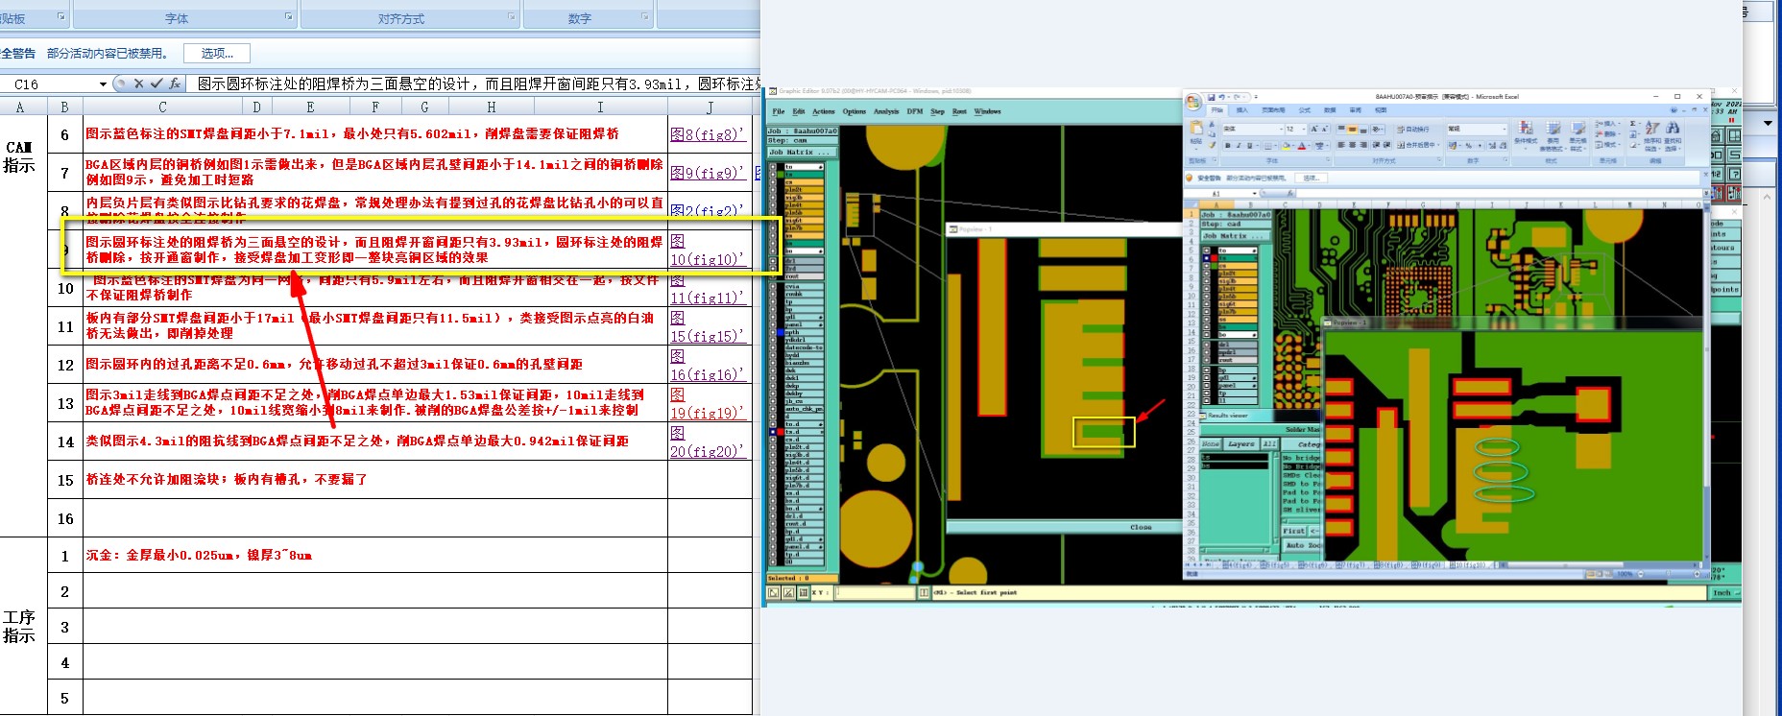Viewport: 1782px width, 716px height.
Task: Switch to 插入 tab in inner Excel
Action: [x=1242, y=109]
